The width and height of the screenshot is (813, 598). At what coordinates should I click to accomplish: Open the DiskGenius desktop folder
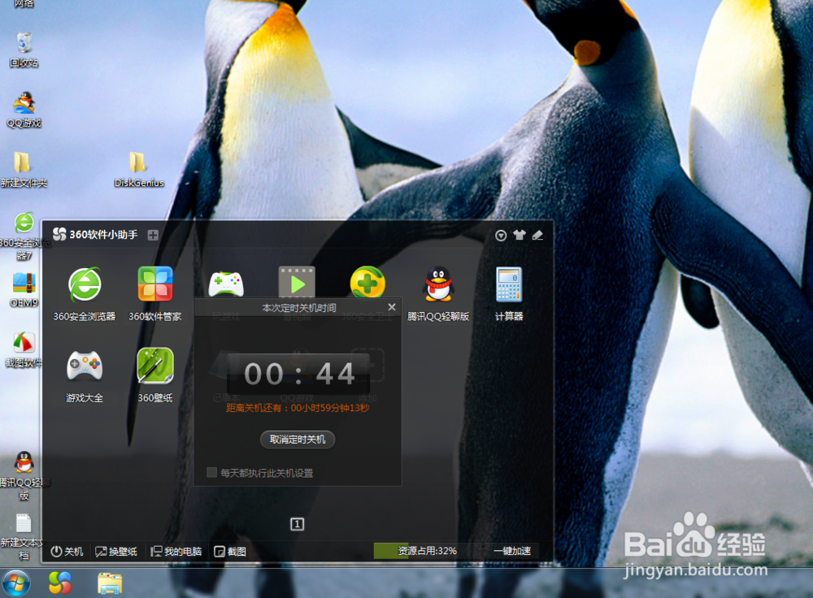point(139,170)
